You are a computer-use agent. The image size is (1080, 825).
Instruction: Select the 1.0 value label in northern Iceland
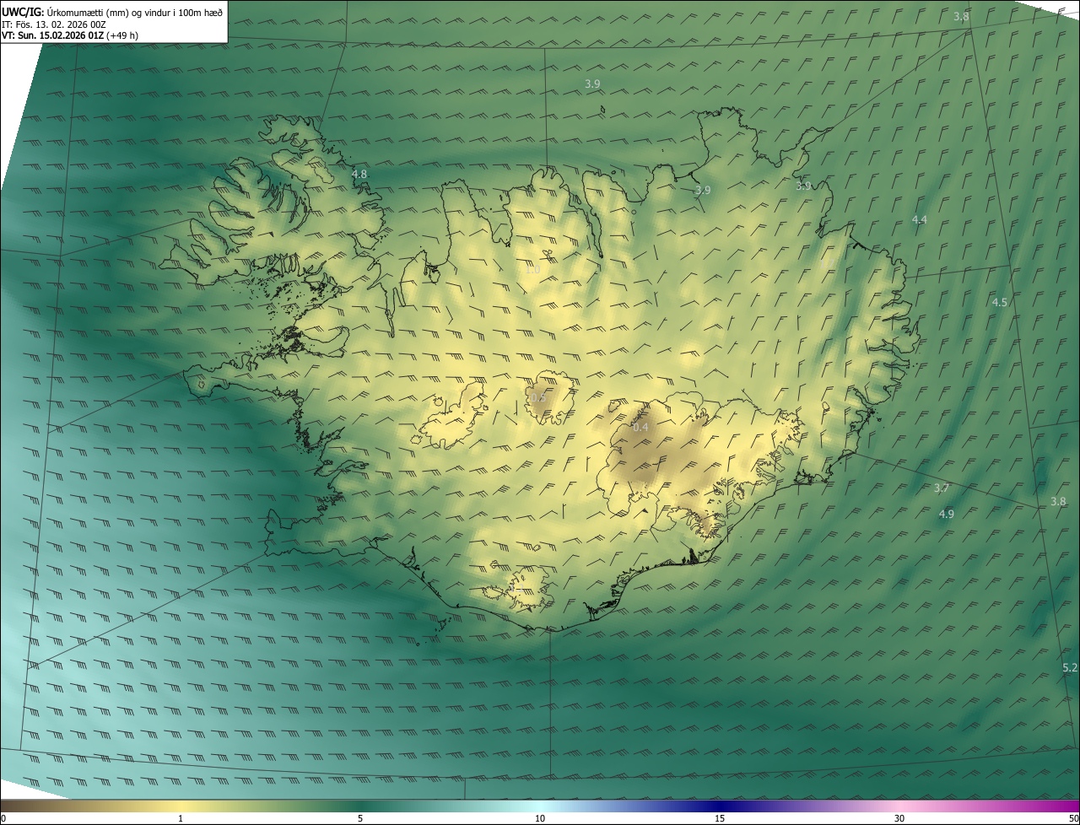(x=532, y=269)
